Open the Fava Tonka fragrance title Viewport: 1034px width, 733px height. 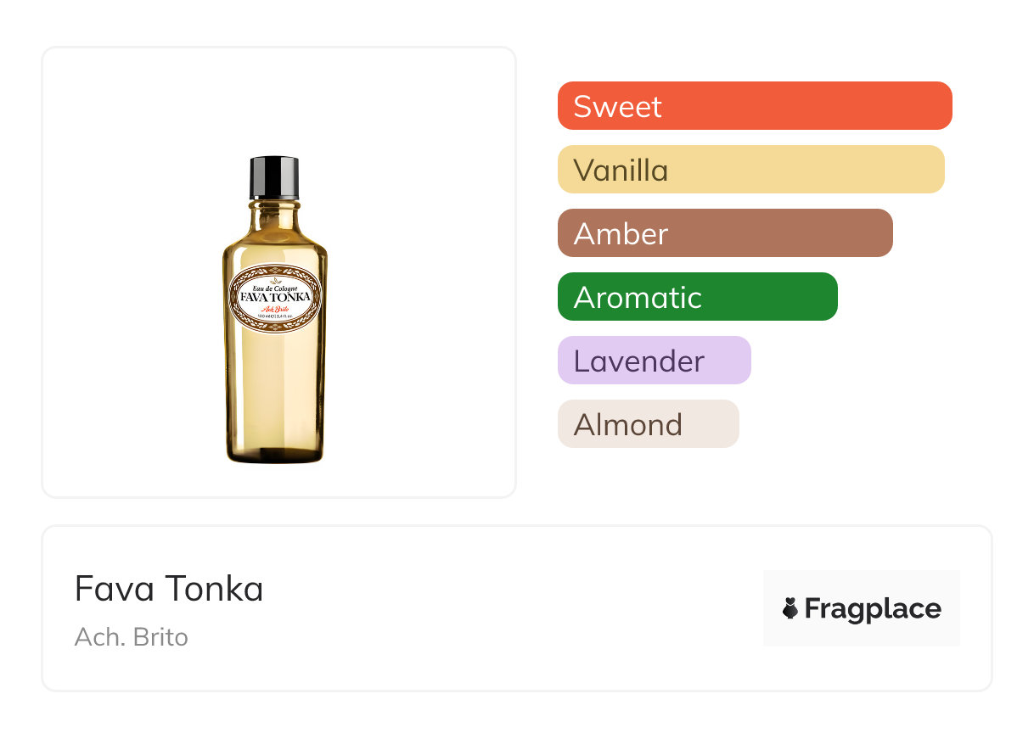pyautogui.click(x=169, y=589)
